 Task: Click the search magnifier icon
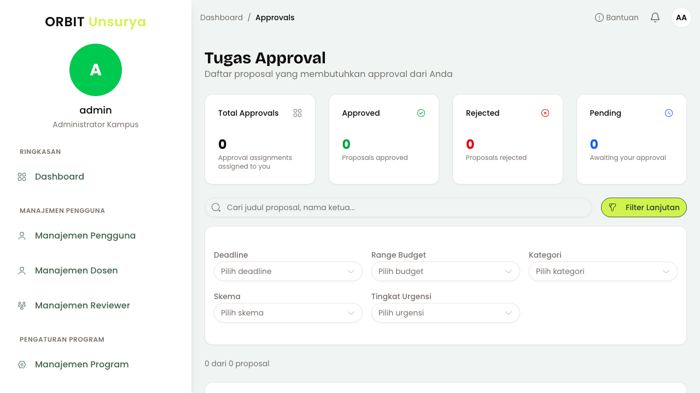(216, 207)
